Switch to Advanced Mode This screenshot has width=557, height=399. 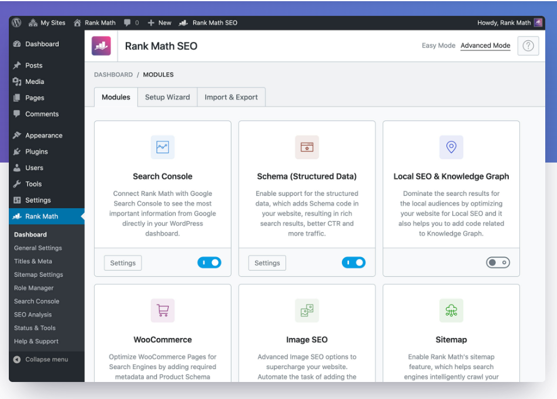tap(485, 45)
